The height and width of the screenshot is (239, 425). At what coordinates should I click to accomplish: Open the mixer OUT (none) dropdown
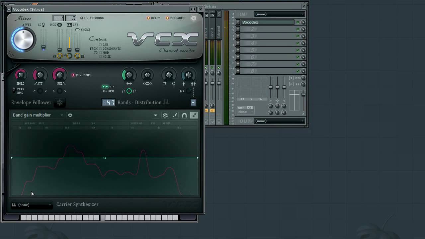pyautogui.click(x=280, y=121)
